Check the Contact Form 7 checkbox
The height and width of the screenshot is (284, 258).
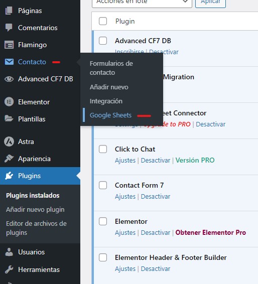coord(103,185)
